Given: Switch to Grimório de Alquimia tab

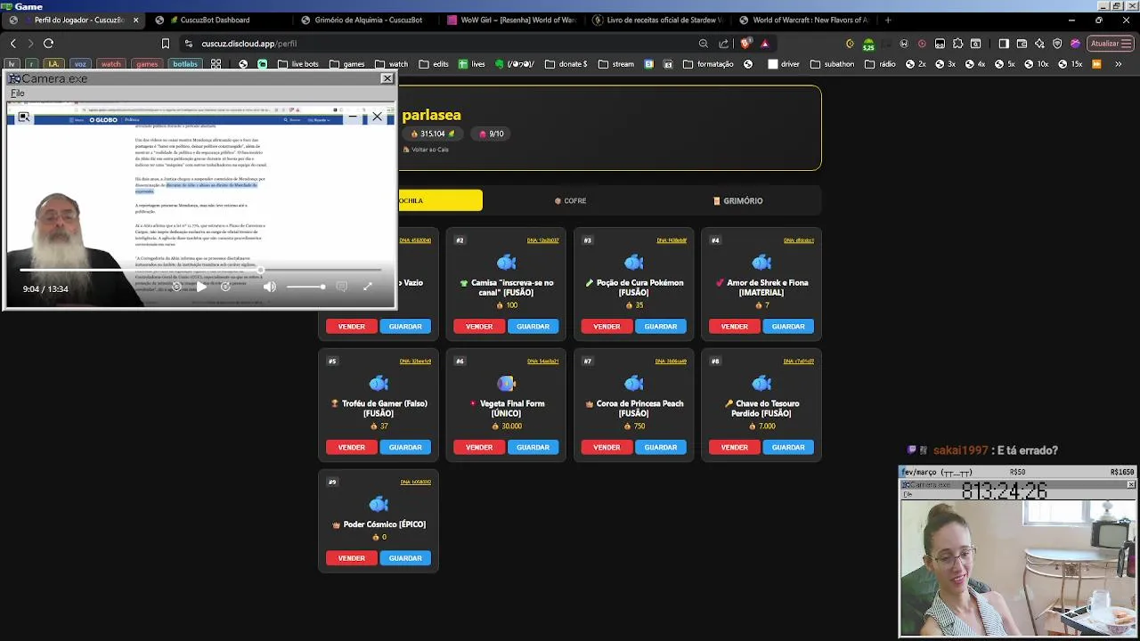Looking at the screenshot, I should (x=368, y=20).
